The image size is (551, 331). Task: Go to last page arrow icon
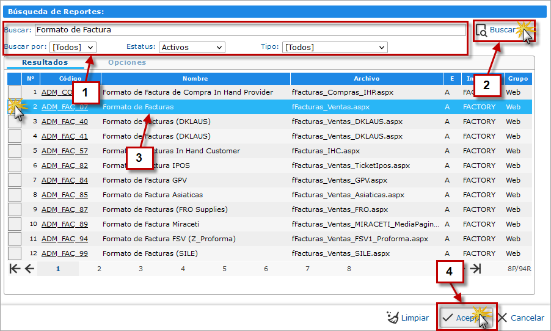(476, 269)
